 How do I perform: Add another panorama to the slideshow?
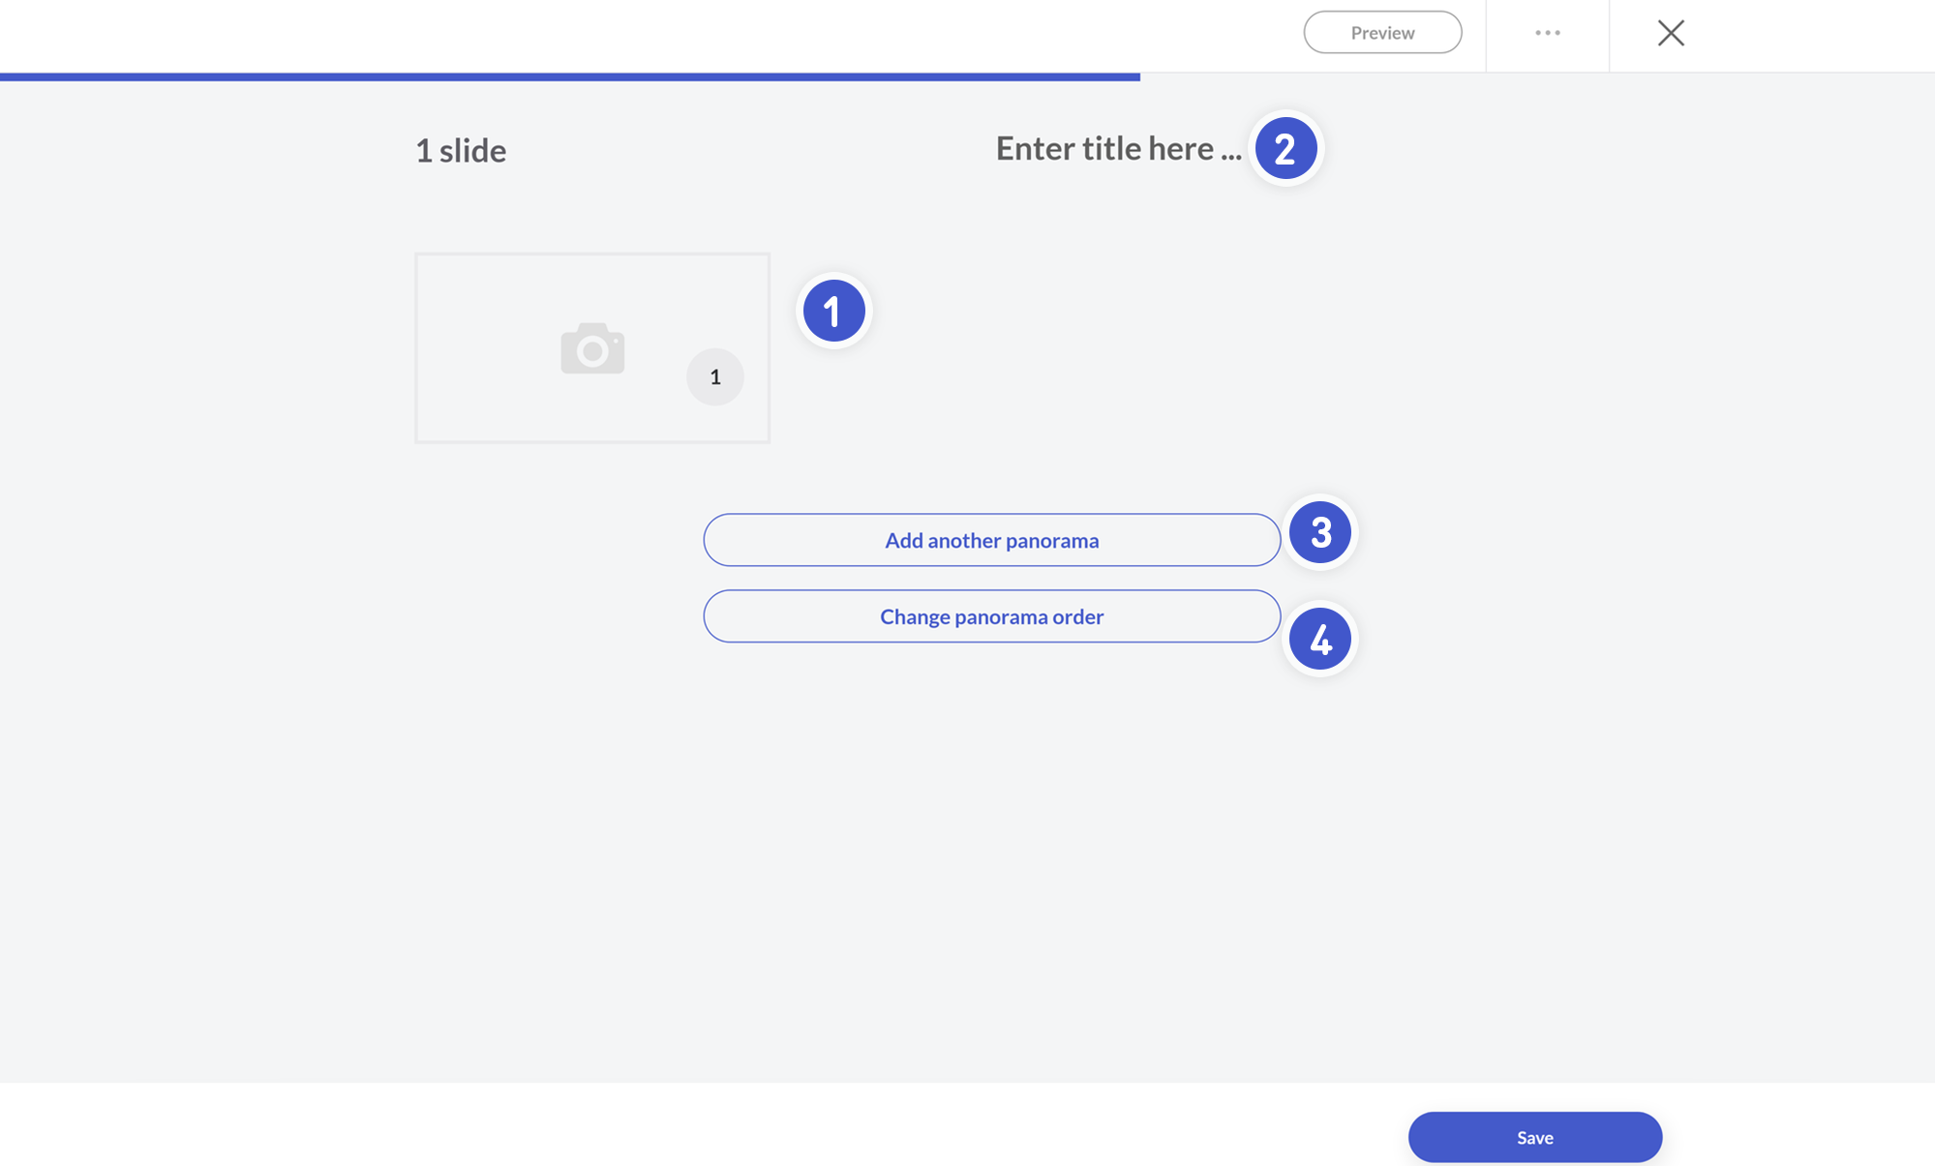tap(991, 540)
